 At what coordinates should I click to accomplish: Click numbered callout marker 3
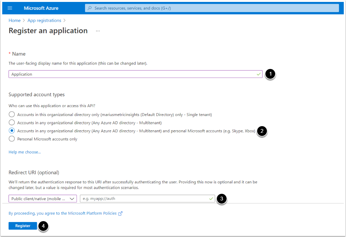tap(222, 199)
